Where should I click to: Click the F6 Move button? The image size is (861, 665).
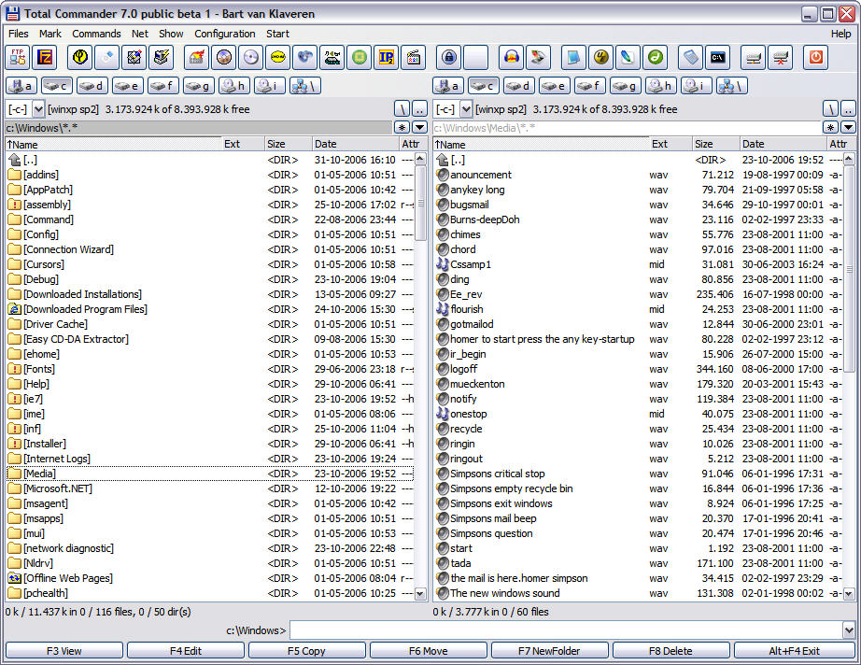tap(429, 651)
